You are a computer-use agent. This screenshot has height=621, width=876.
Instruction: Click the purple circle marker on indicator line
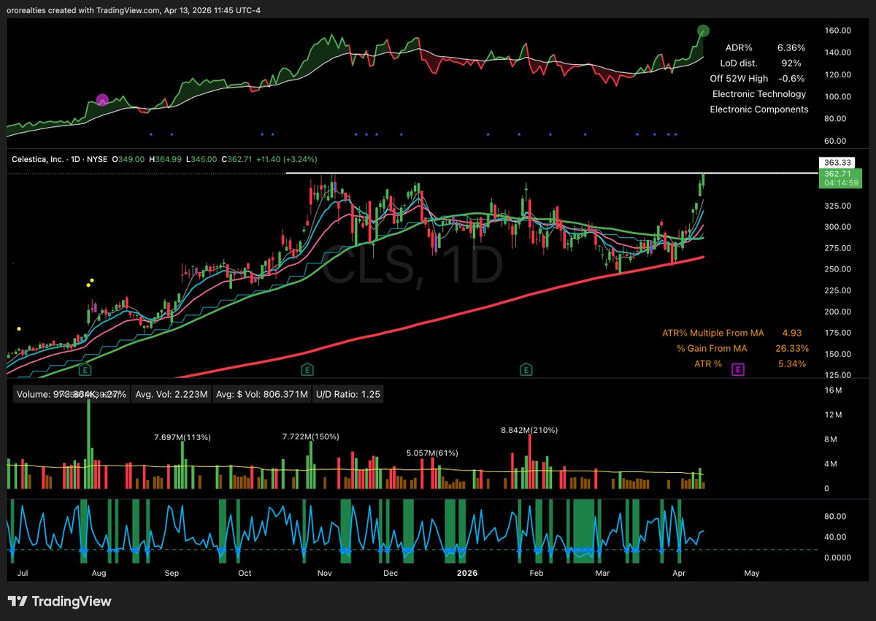[102, 101]
